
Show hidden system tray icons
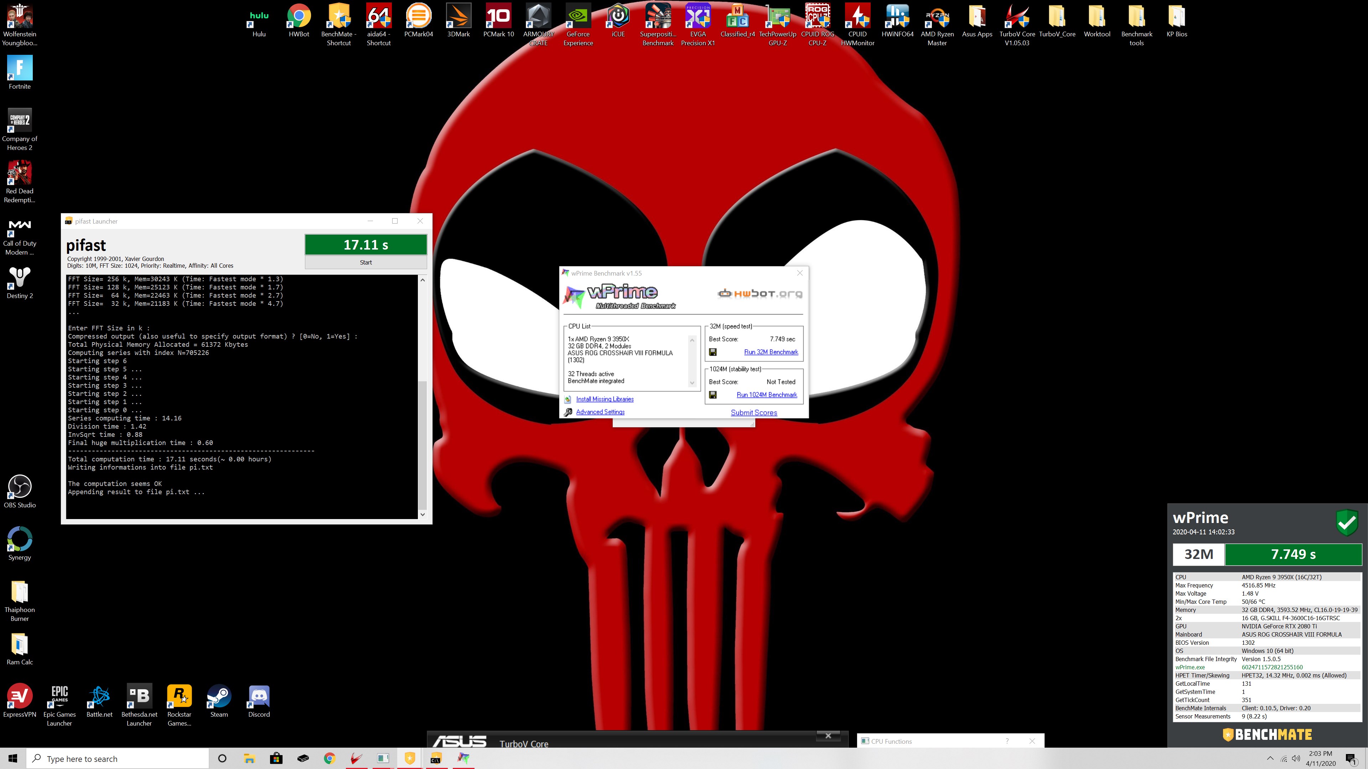[1270, 758]
